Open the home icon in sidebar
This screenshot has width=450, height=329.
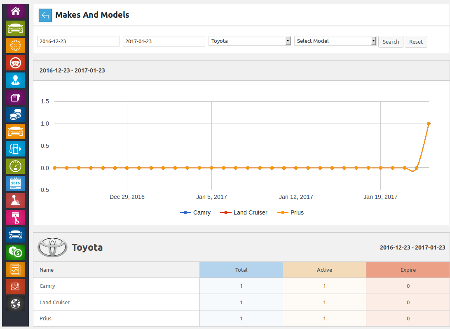pos(16,11)
